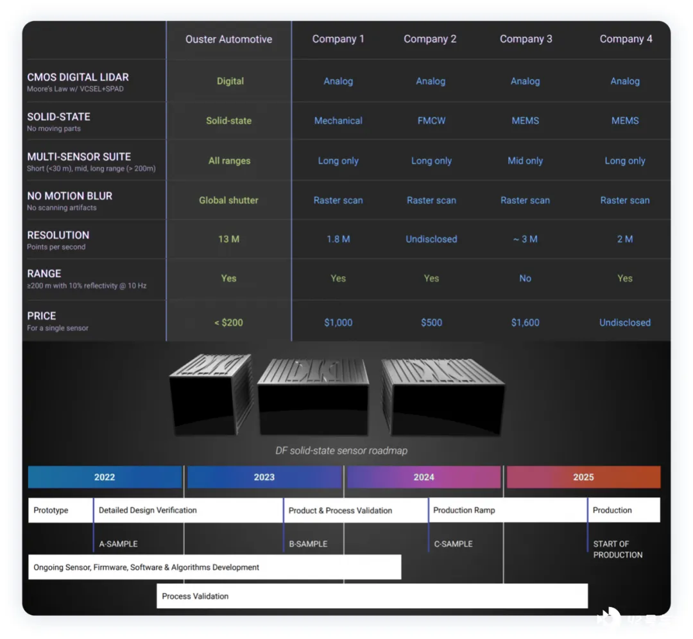Click the 'DF solid-state sensor roadmap' caption
Viewport: 693px width, 639px height.
341,450
